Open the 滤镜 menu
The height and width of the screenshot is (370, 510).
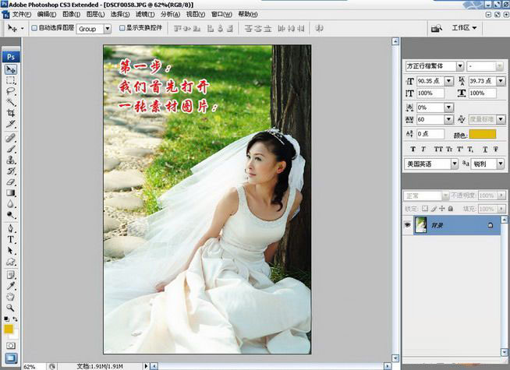(143, 14)
